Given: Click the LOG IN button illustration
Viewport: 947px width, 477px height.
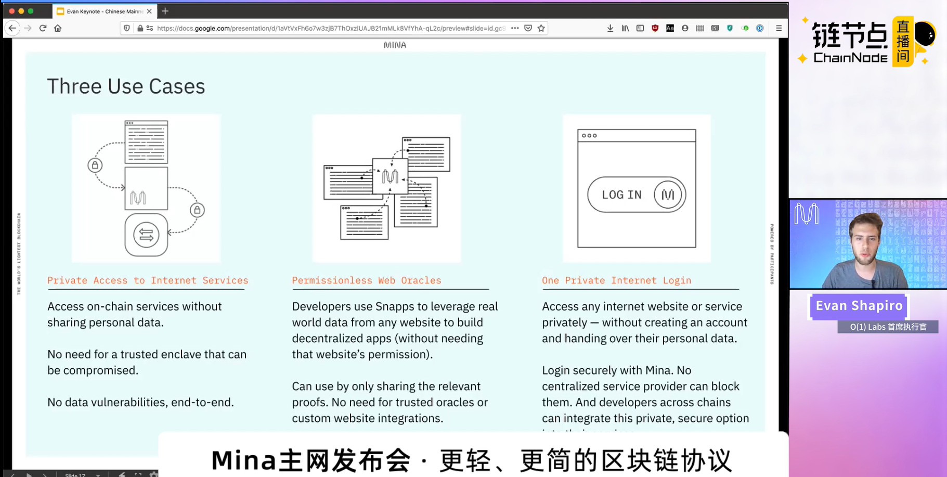Looking at the screenshot, I should 637,195.
